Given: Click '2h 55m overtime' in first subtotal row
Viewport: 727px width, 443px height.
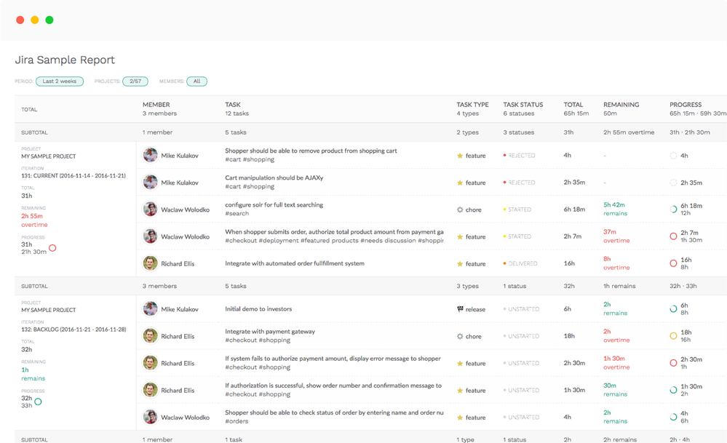Looking at the screenshot, I should 629,132.
